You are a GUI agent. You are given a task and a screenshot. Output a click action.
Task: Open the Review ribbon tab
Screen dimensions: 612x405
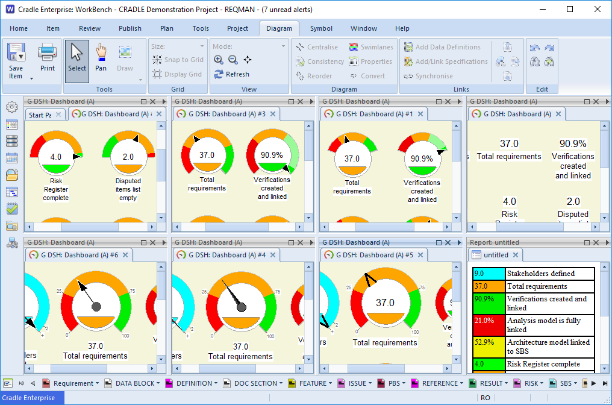click(90, 28)
